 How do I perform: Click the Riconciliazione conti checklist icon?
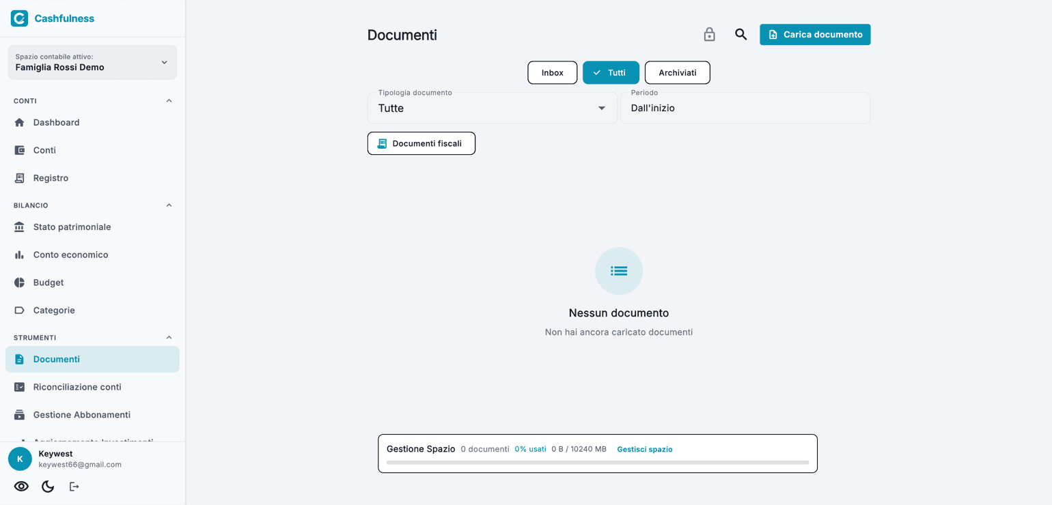coord(19,387)
